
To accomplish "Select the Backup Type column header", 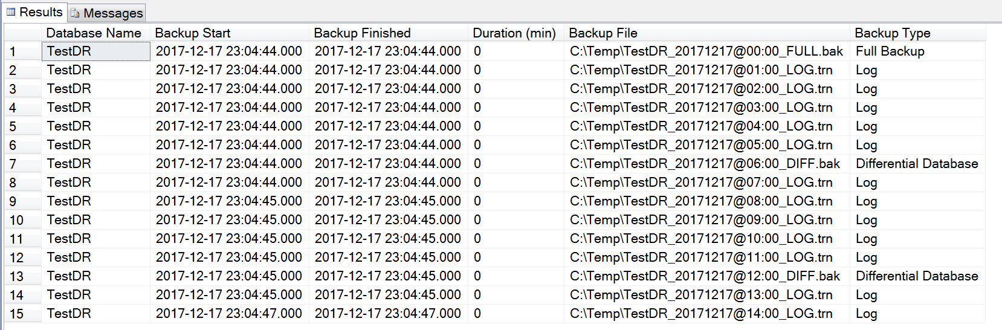I will (x=893, y=33).
